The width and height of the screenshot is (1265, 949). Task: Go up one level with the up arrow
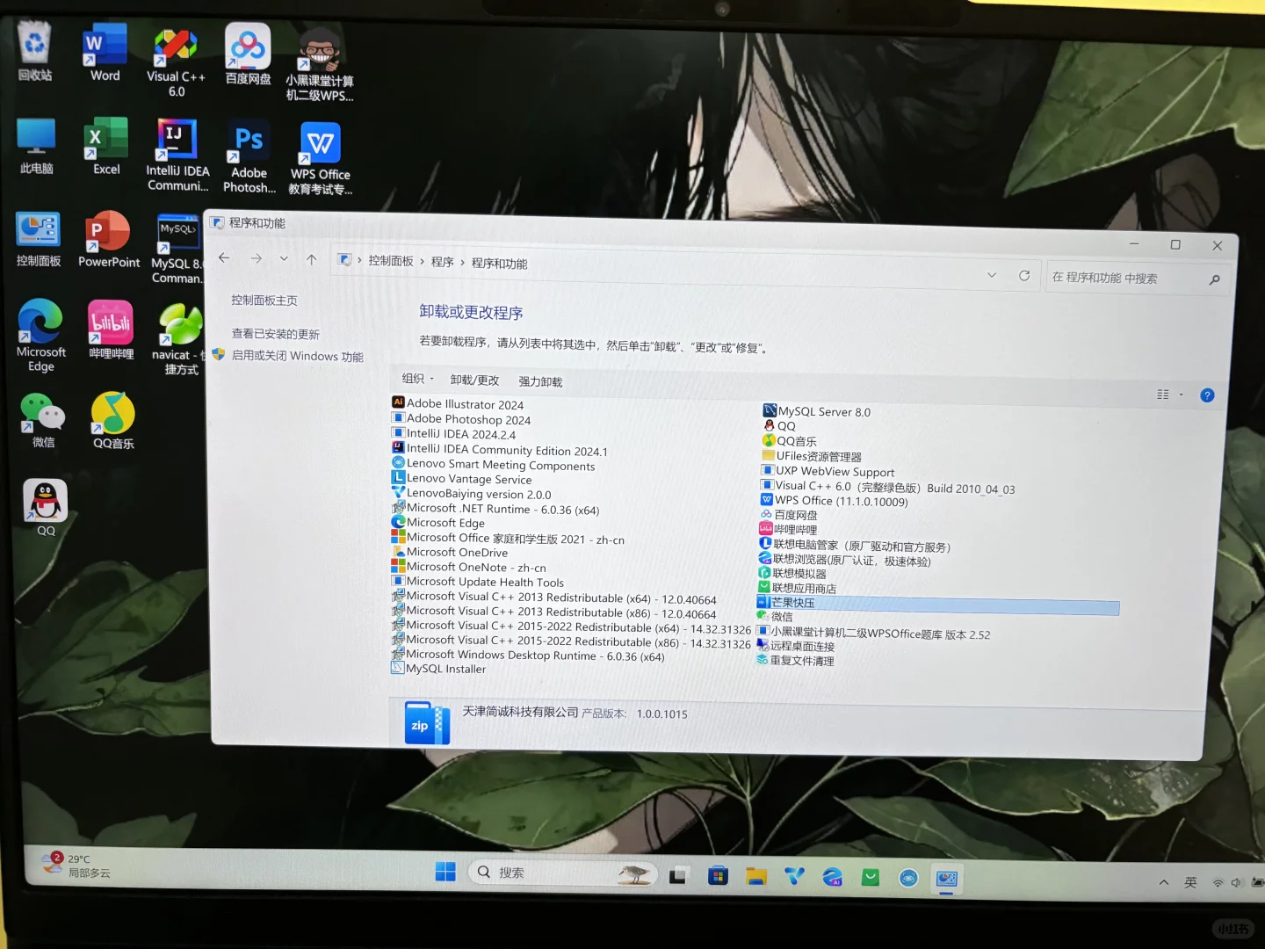pyautogui.click(x=311, y=259)
